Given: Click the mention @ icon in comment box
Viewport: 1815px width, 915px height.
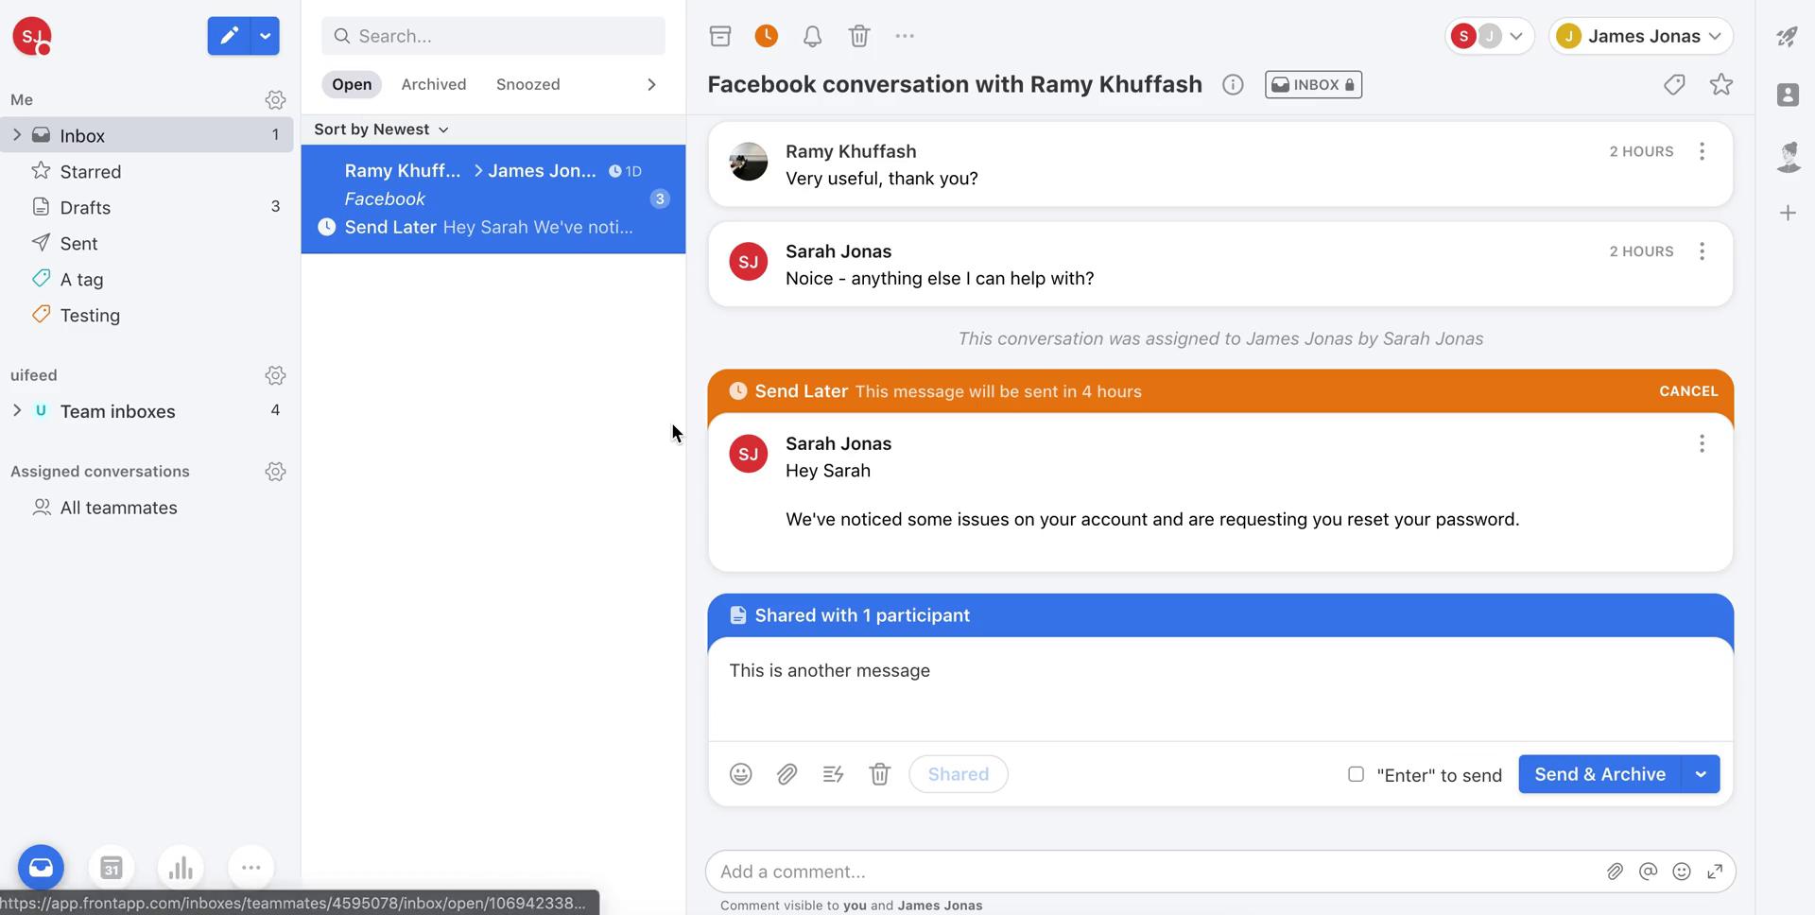Looking at the screenshot, I should pyautogui.click(x=1648, y=872).
